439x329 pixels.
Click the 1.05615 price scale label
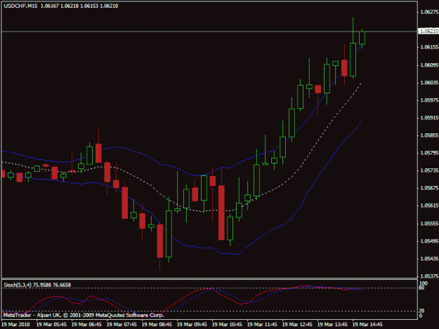click(x=429, y=206)
